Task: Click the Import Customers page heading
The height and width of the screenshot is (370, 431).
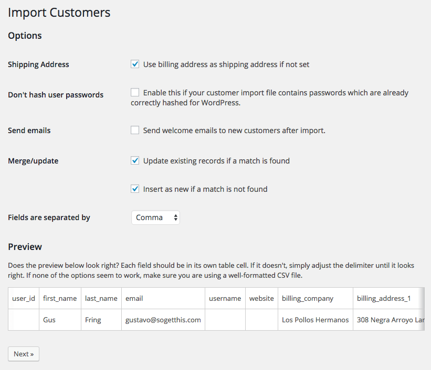Action: tap(59, 13)
